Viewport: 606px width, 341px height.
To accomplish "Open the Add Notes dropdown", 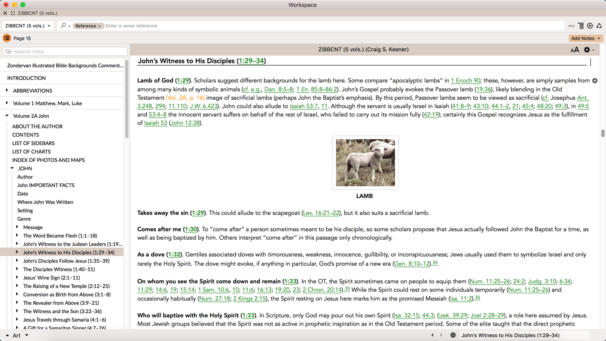I will pyautogui.click(x=585, y=38).
